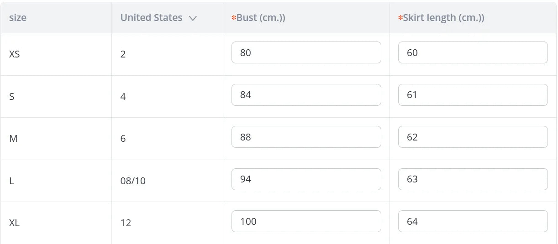Screen dimensions: 558x244
Task: Click the M size row label
Action: (x=13, y=139)
